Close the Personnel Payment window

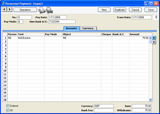156,4
